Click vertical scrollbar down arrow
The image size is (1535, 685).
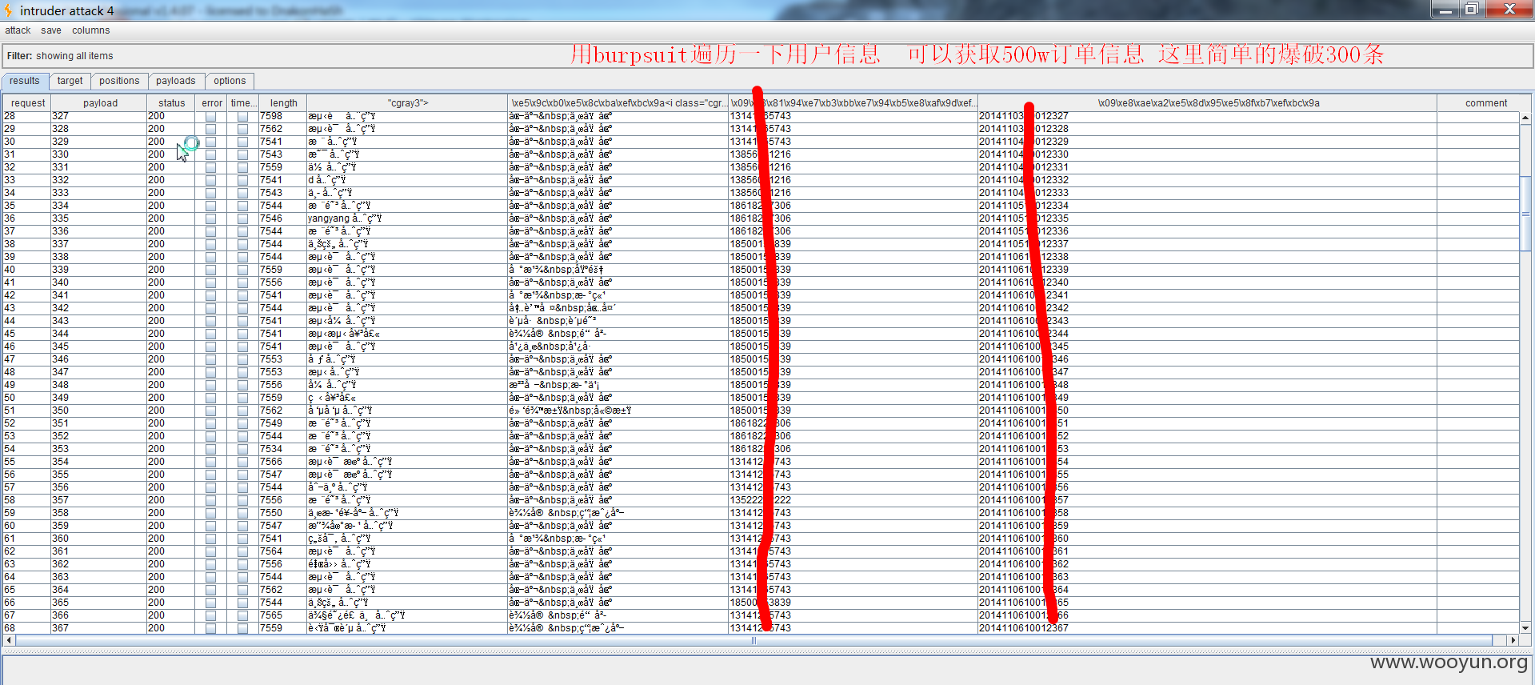1525,628
